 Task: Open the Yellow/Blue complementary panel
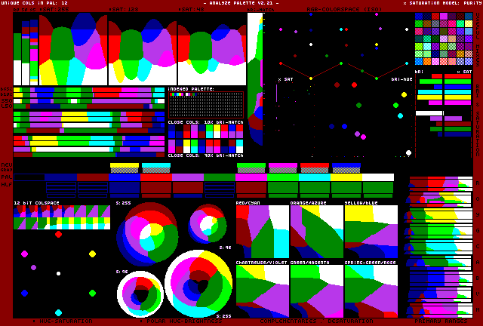(x=371, y=233)
